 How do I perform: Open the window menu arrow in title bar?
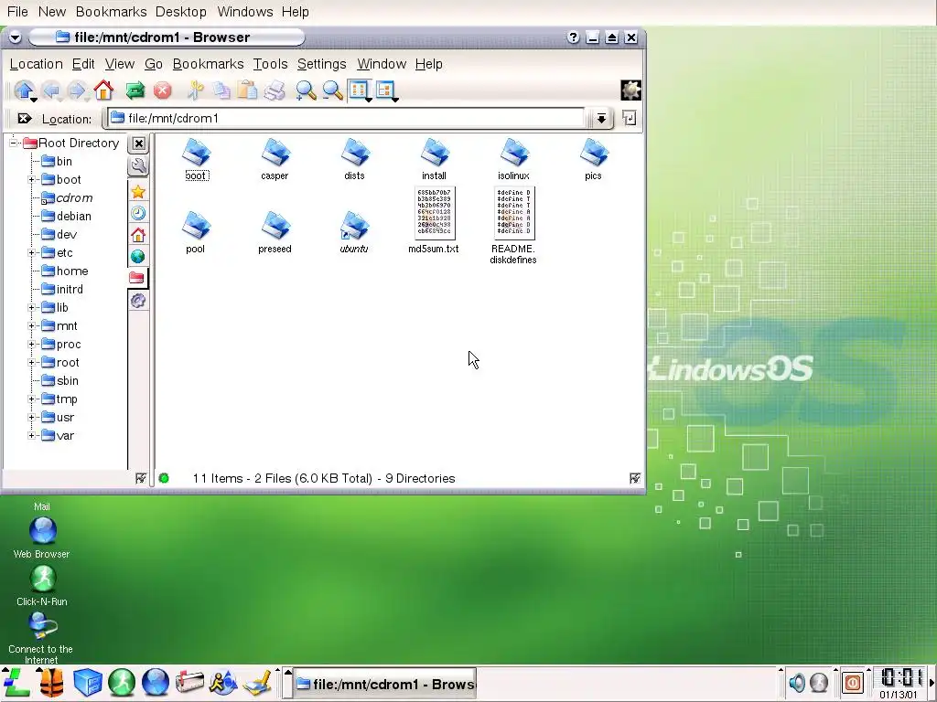[15, 37]
